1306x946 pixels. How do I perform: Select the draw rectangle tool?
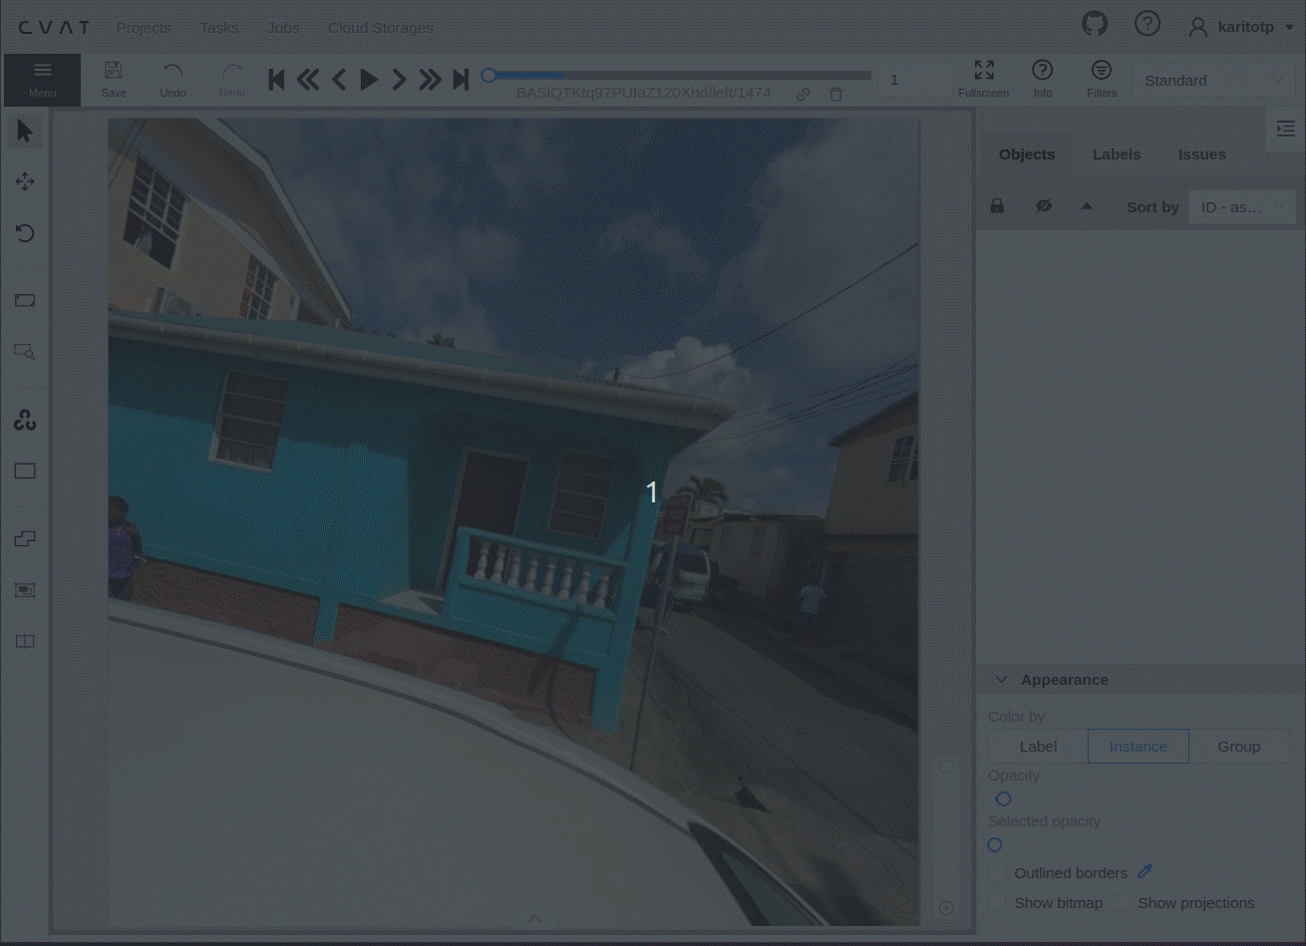25,472
